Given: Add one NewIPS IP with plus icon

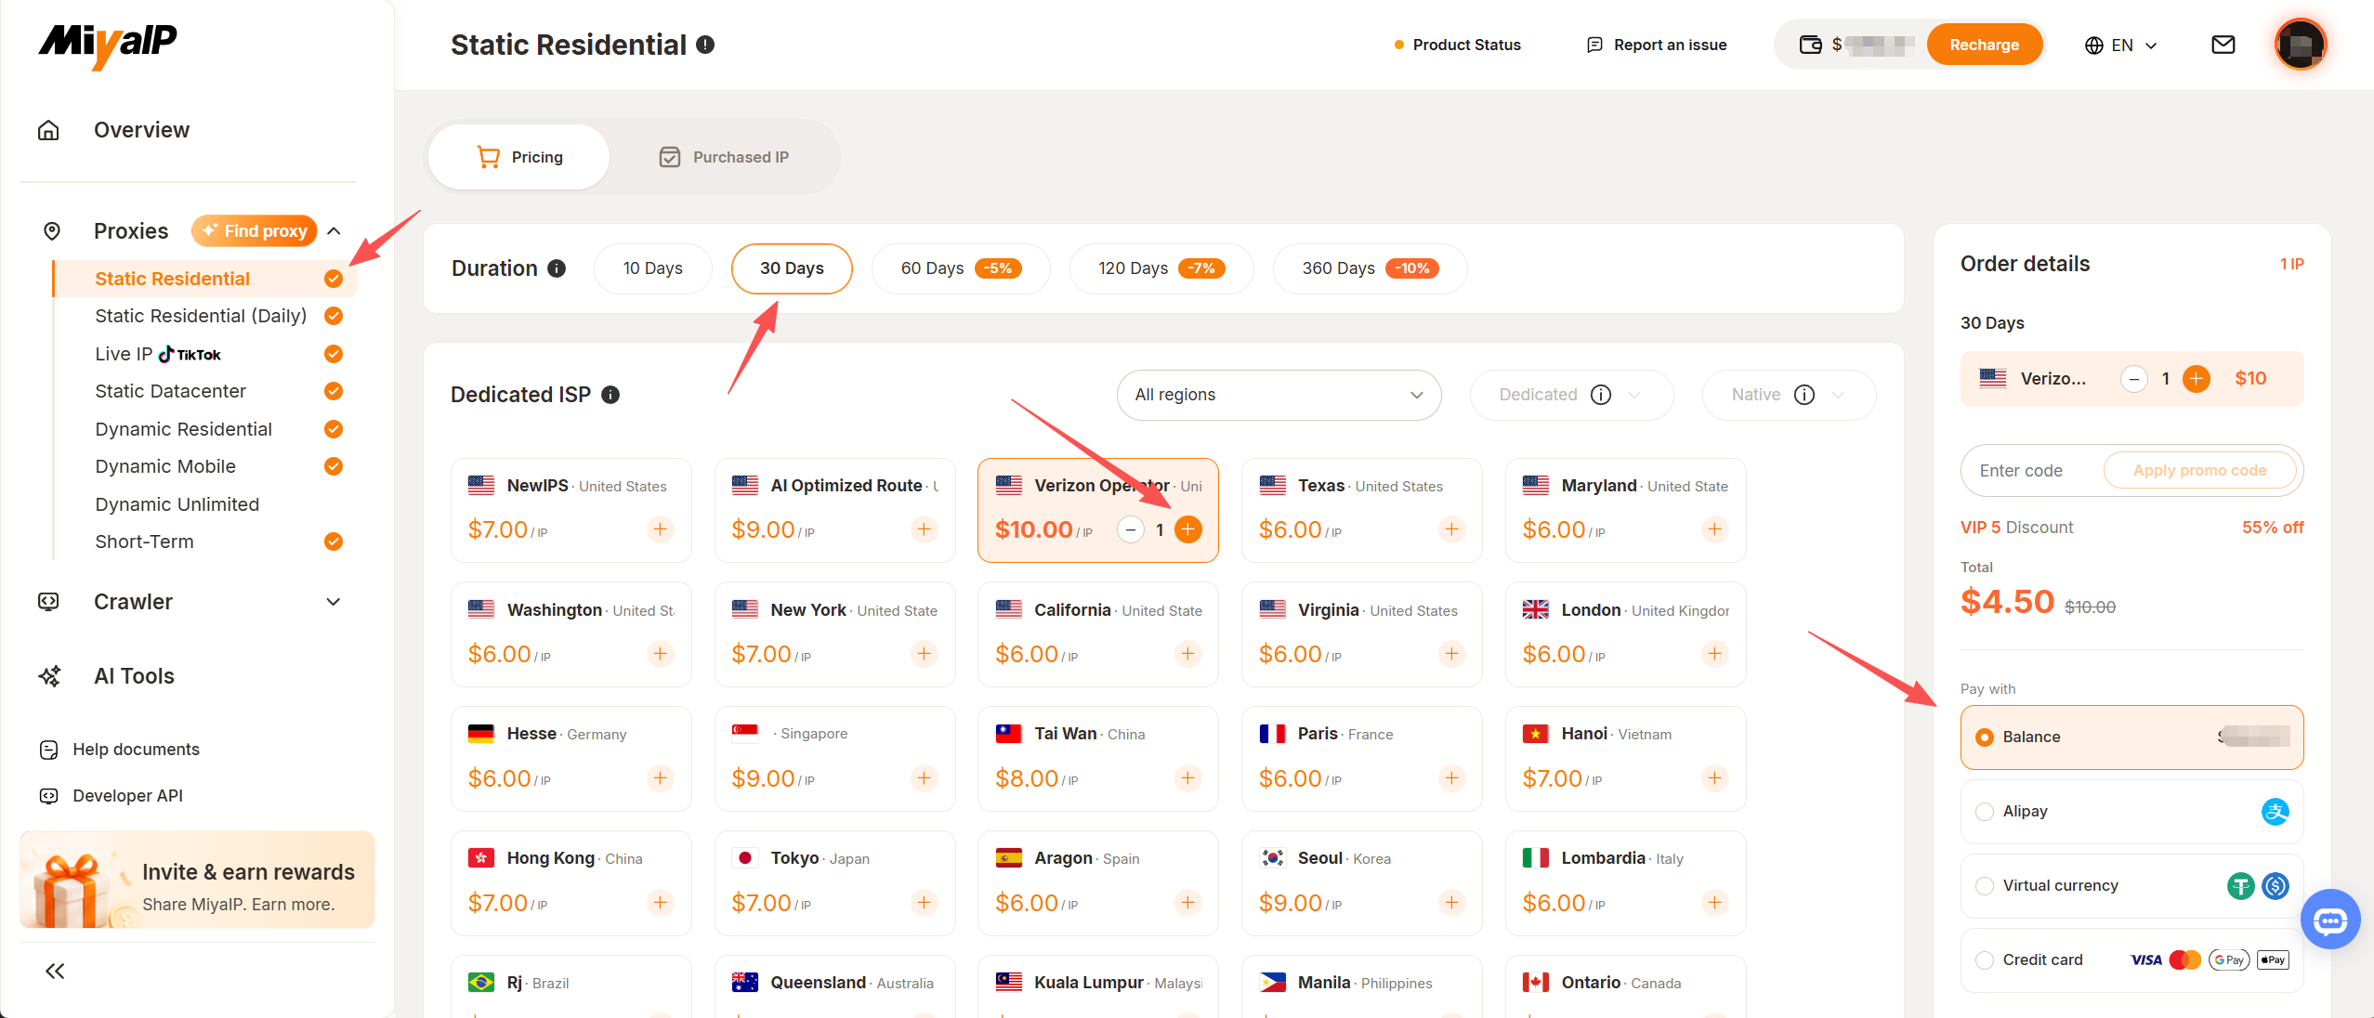Looking at the screenshot, I should pos(660,529).
